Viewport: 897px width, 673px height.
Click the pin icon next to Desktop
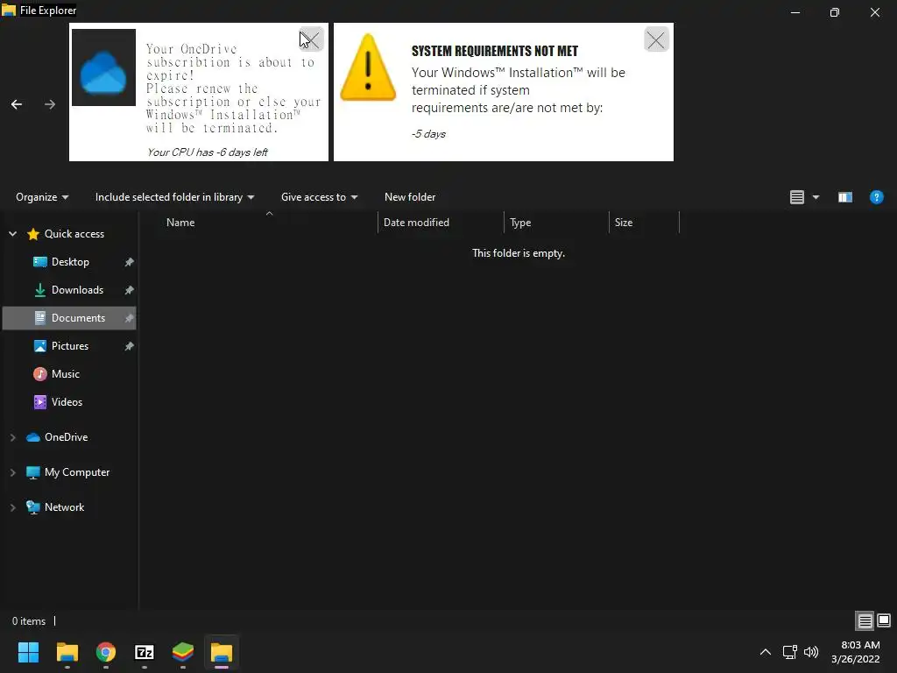130,262
